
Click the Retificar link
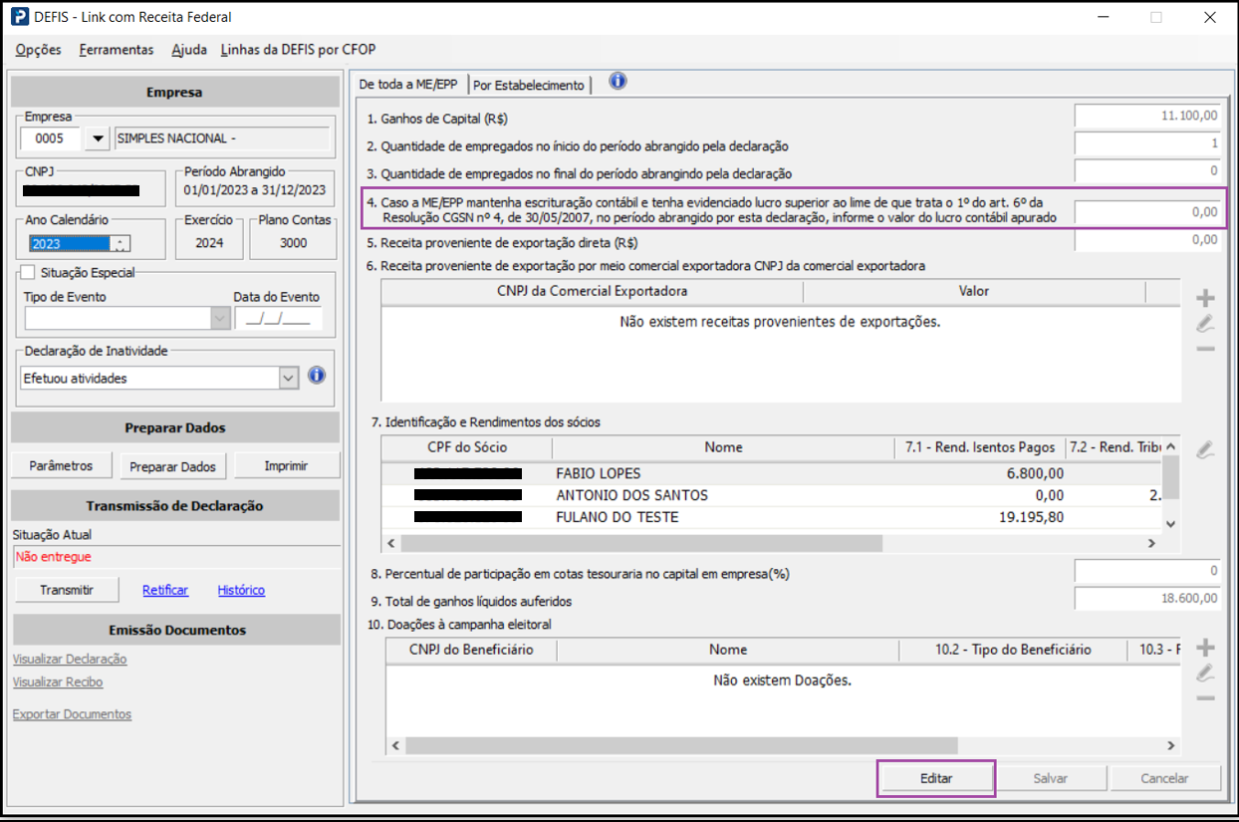[165, 590]
